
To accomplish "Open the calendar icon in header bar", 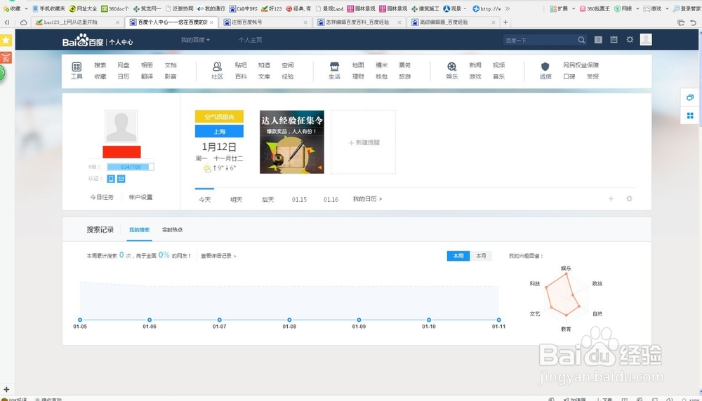I will point(614,40).
